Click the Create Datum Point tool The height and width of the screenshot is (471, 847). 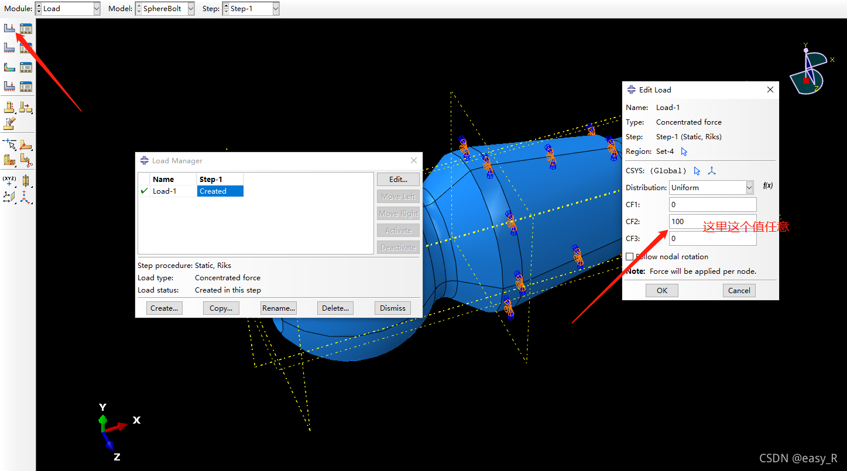pos(9,180)
